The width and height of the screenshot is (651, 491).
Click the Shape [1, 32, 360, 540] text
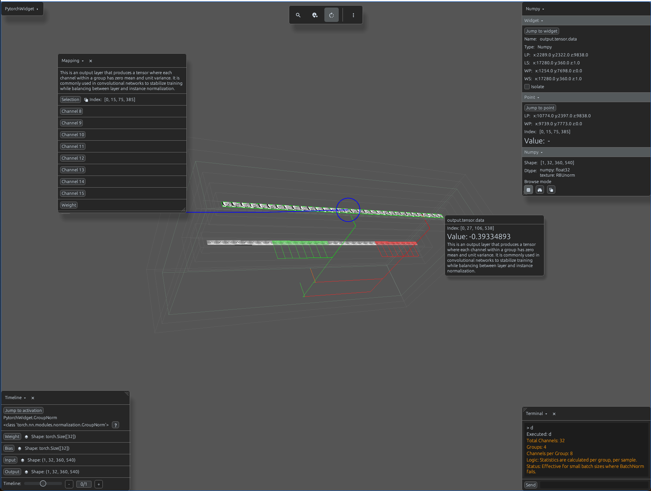(x=549, y=163)
